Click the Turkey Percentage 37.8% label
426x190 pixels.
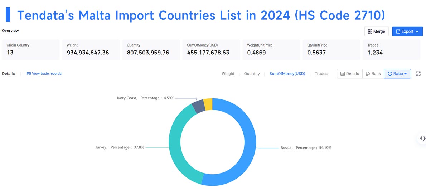tap(120, 147)
